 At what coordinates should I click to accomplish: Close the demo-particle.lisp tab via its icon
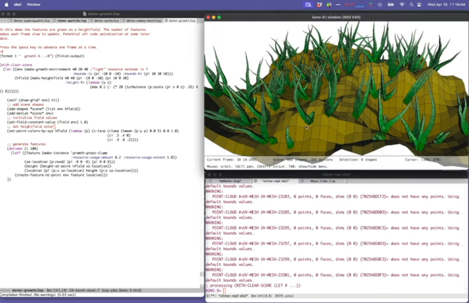point(55,21)
